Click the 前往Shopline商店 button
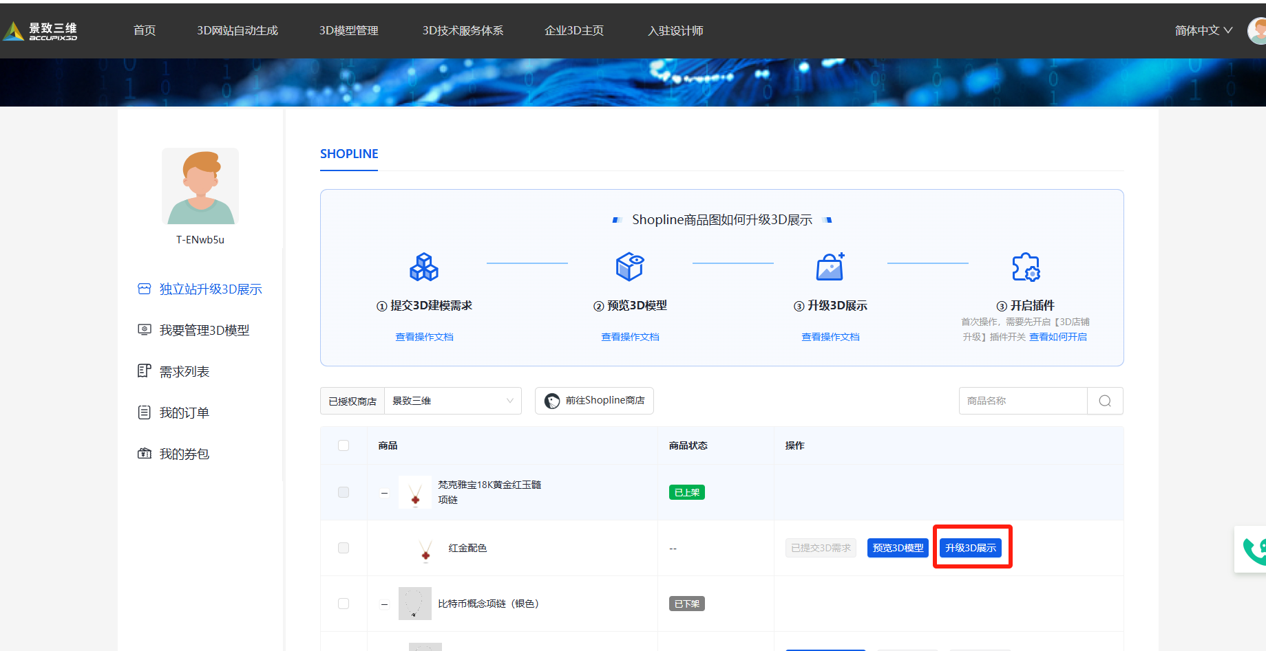Screen dimensions: 1266x651 click(x=594, y=401)
